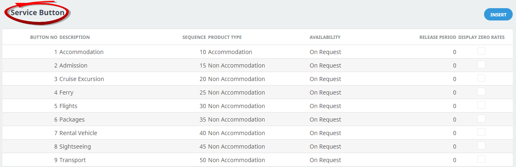Viewport: 516px width, 167px height.
Task: Open the Accommodation service button row
Action: pyautogui.click(x=81, y=52)
